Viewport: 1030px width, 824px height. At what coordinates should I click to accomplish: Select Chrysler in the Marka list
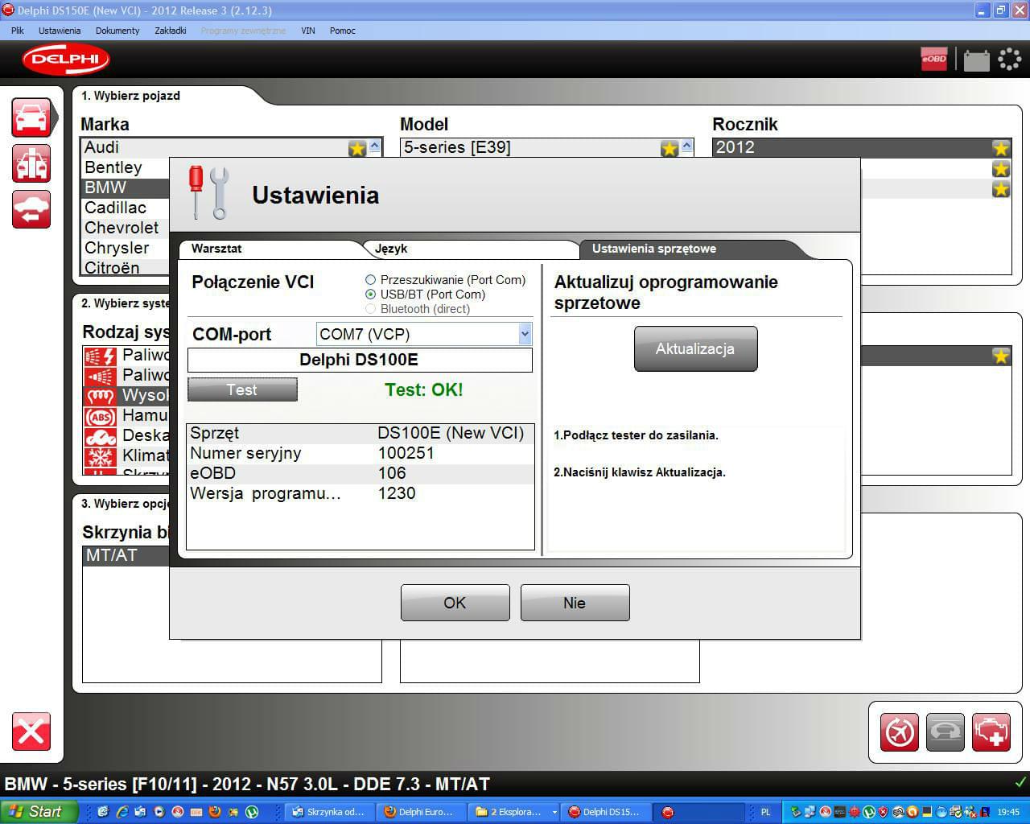[126, 248]
